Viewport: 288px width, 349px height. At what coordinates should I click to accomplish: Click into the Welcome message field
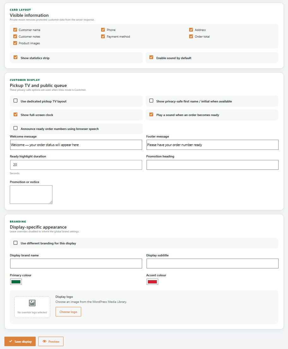tap(76, 145)
